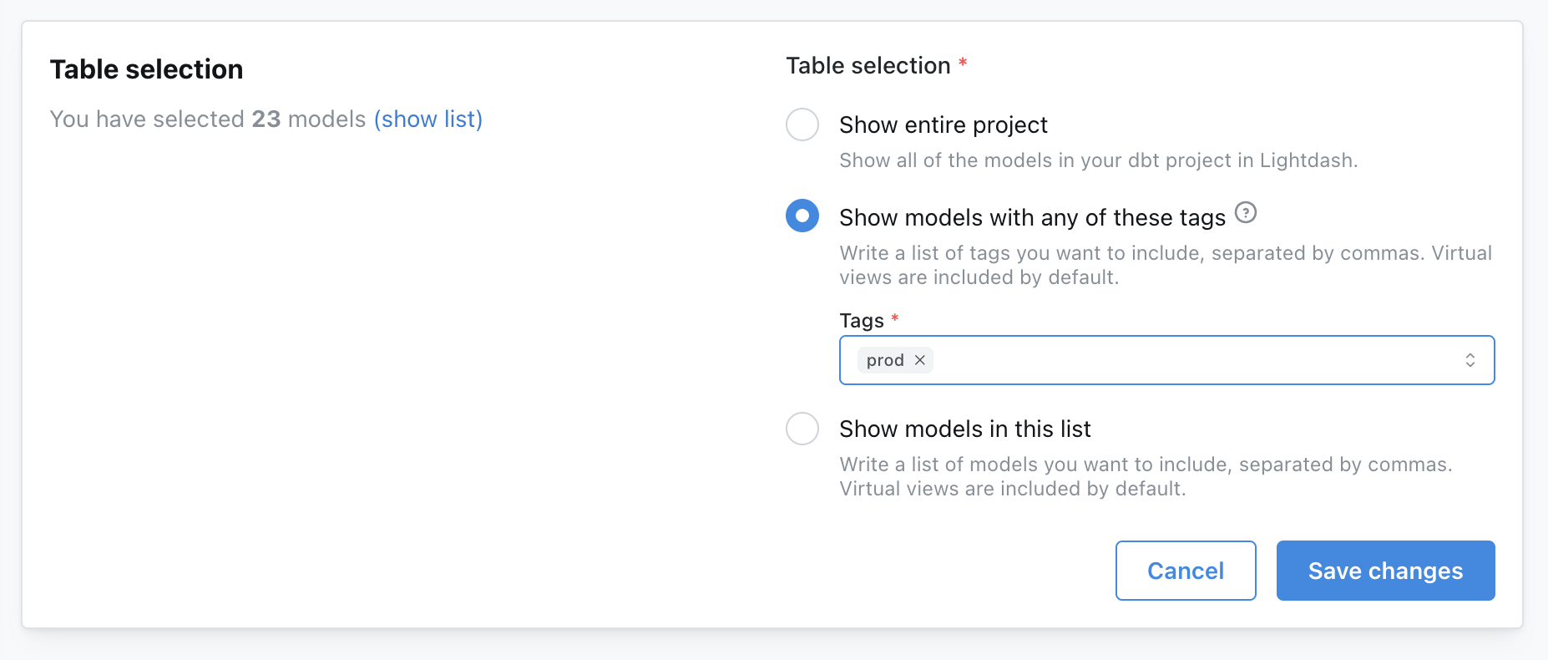The image size is (1548, 660).
Task: Click the help question-mark icon beside tags option
Action: [1245, 213]
